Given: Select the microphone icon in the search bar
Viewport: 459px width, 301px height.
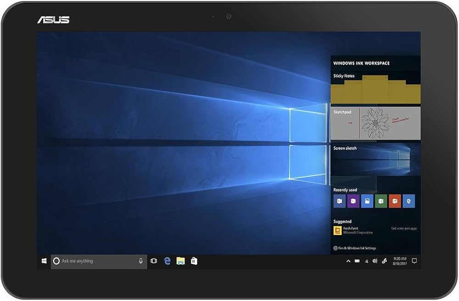Looking at the screenshot, I should 140,261.
